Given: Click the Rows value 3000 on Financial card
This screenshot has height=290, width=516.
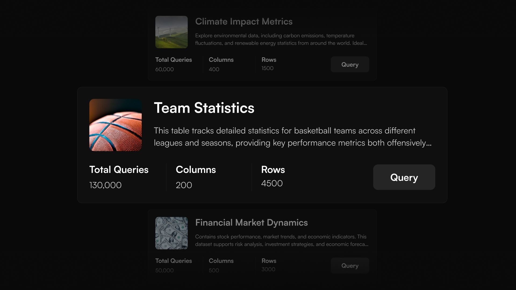Looking at the screenshot, I should tap(268, 269).
